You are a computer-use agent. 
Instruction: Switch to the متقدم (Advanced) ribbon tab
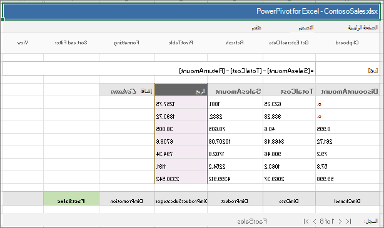tap(256, 27)
